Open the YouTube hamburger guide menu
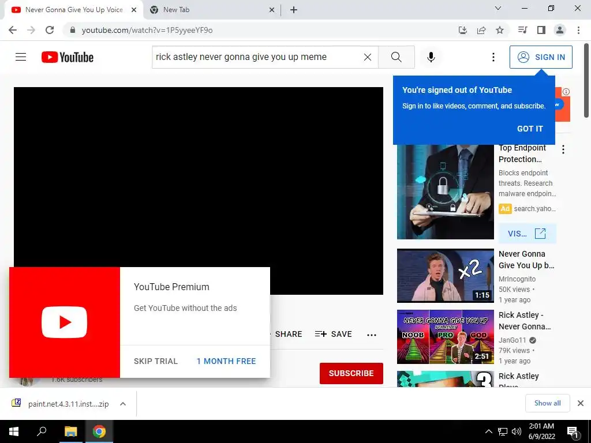 pos(21,57)
